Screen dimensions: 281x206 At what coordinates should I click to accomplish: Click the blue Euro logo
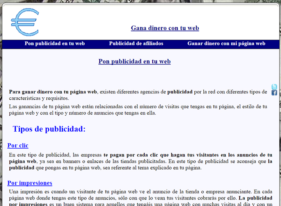tap(25, 22)
